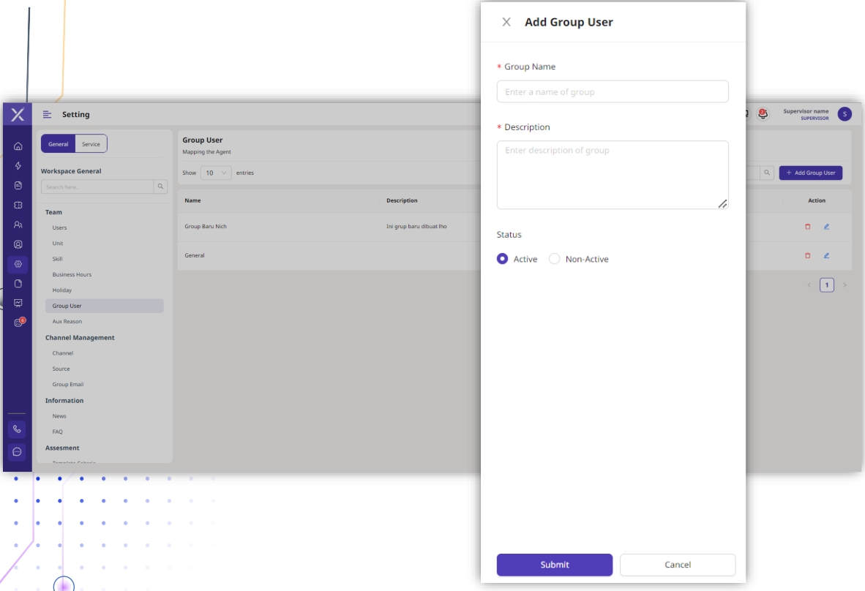Click the Cancel button
865x591 pixels.
coord(677,565)
